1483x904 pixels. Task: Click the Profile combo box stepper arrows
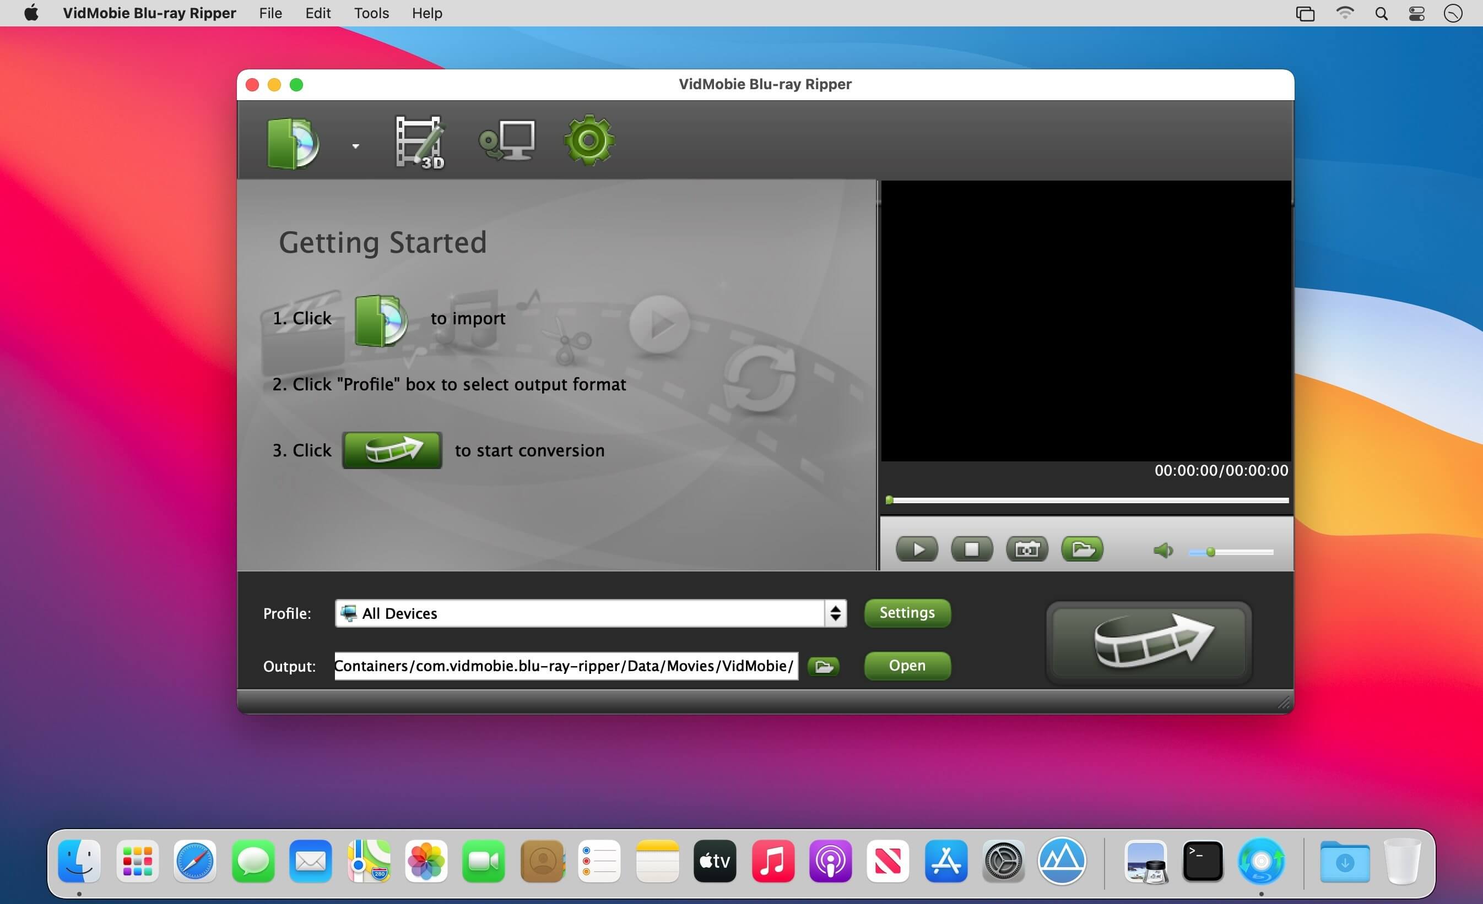tap(835, 613)
